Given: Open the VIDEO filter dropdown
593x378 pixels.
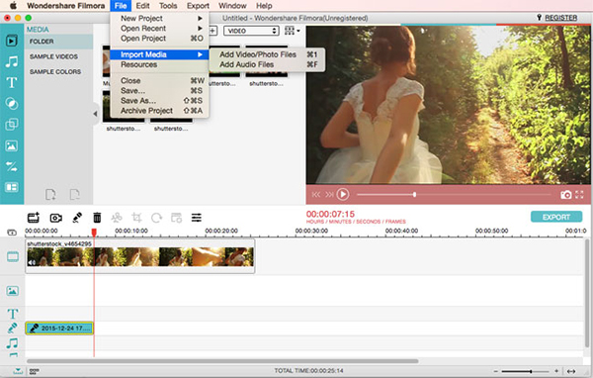Looking at the screenshot, I should [251, 31].
